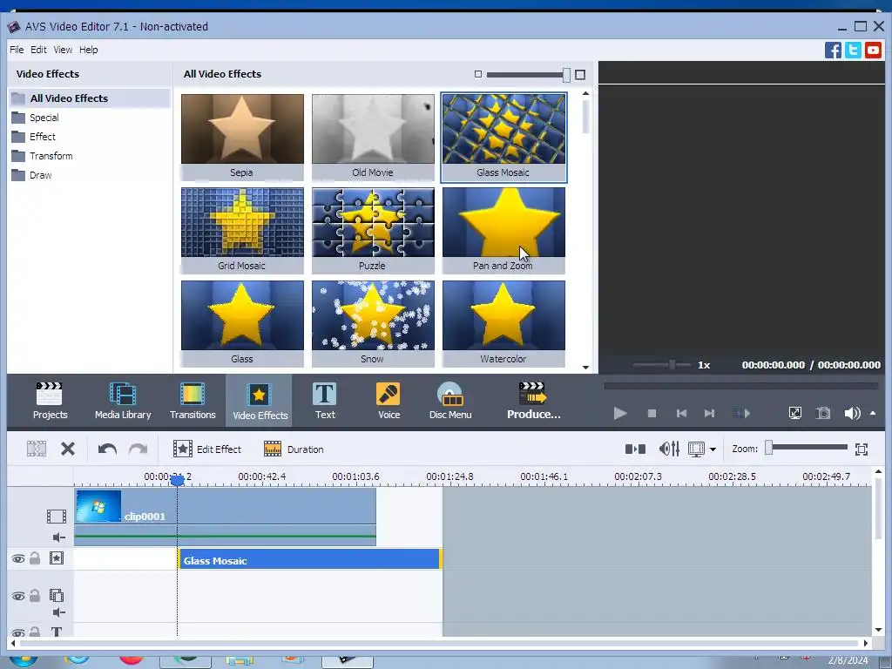Viewport: 892px width, 669px height.
Task: Click the delete X icon in timeline toolbar
Action: [x=68, y=449]
